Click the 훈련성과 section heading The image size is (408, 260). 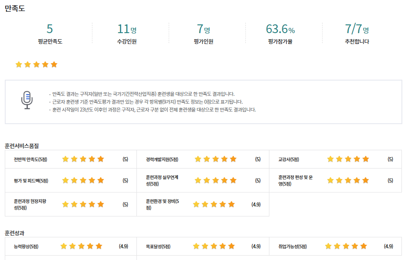pyautogui.click(x=15, y=233)
